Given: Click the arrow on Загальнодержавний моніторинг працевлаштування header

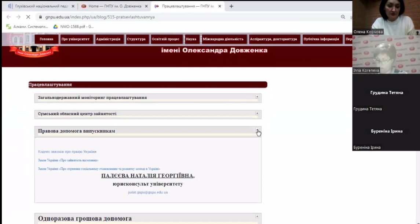Looking at the screenshot, I should 257,97.
